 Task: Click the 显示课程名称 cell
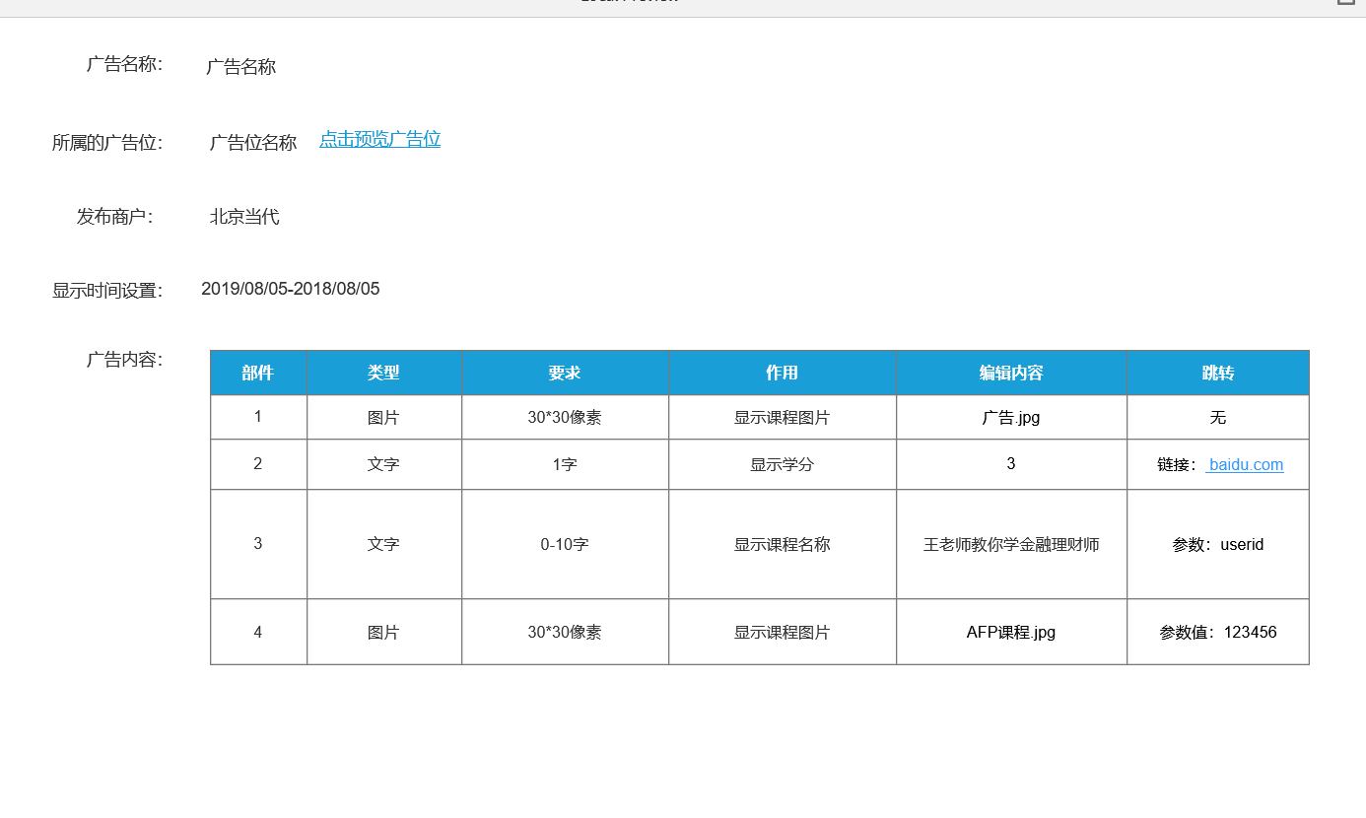point(783,545)
